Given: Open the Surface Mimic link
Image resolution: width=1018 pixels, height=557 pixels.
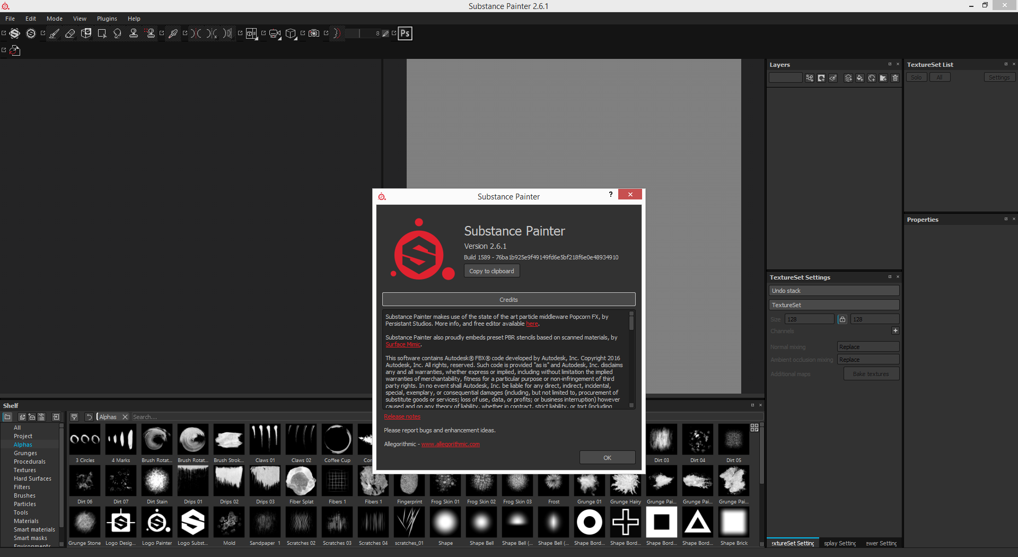Looking at the screenshot, I should point(403,344).
